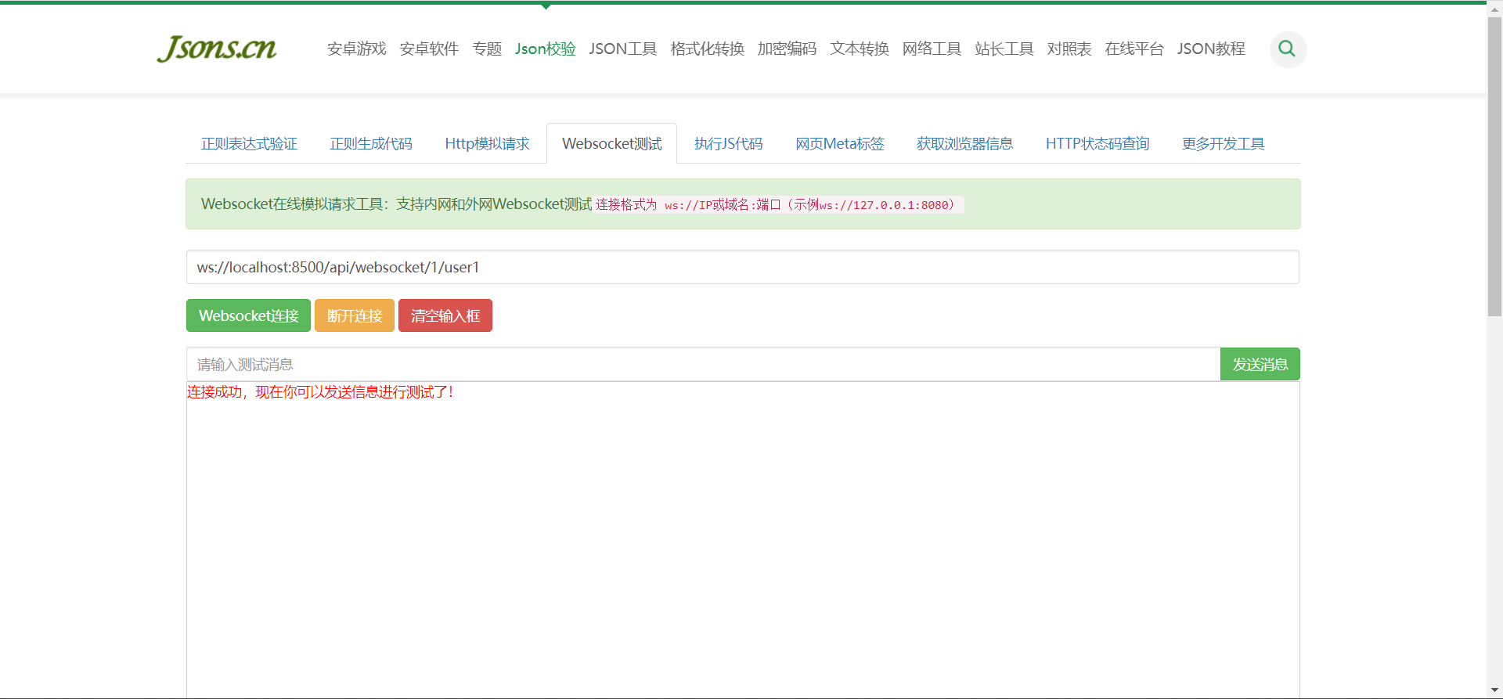Open the Jsons.cn logo homepage

click(217, 49)
